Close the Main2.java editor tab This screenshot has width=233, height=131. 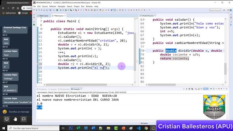click(65, 16)
